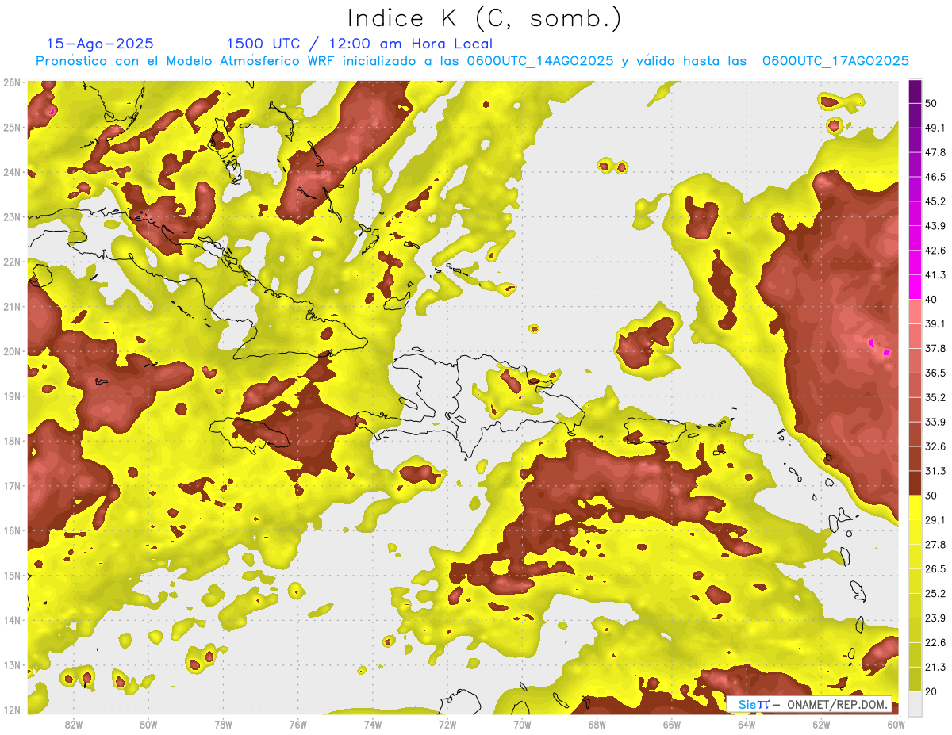Click the time label '1500 UTC / 12:00 am Hora Local'

359,44
